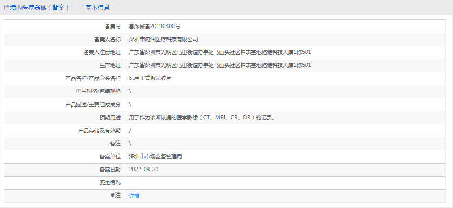
Task: Click the lightbulb icon next to 注
Action: 112,196
